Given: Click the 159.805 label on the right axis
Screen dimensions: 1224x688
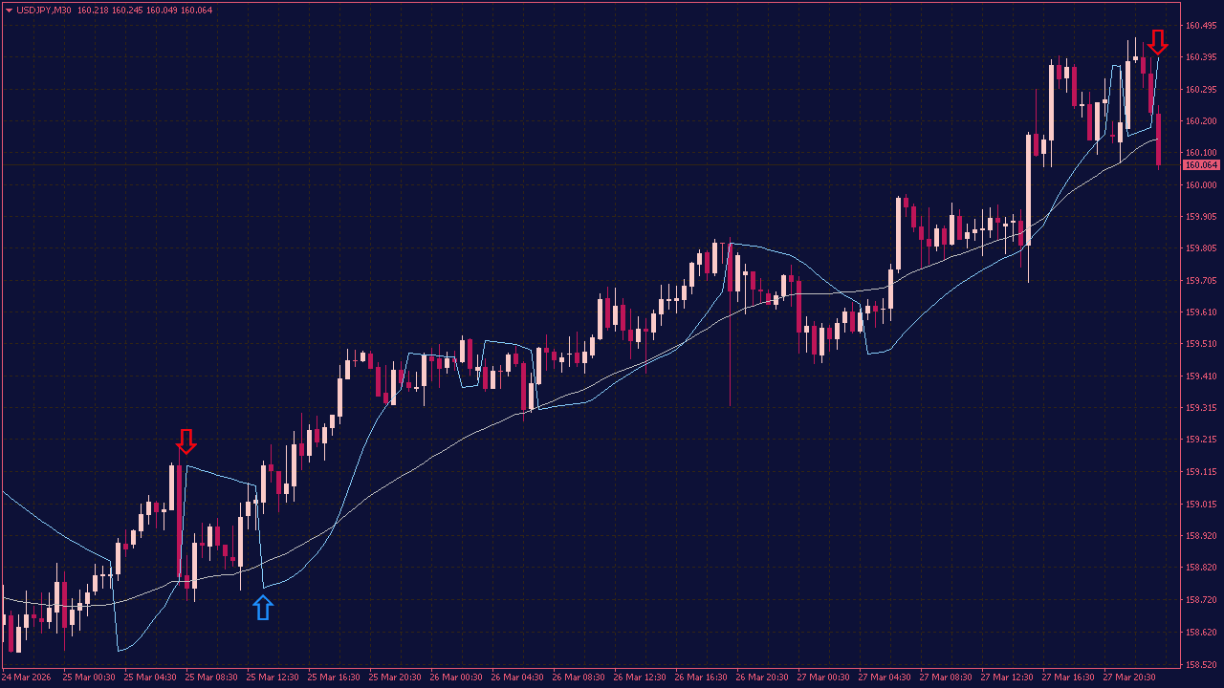Looking at the screenshot, I should [1201, 249].
